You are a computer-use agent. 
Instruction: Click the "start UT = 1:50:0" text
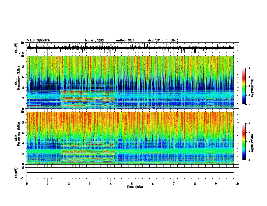tap(163, 40)
